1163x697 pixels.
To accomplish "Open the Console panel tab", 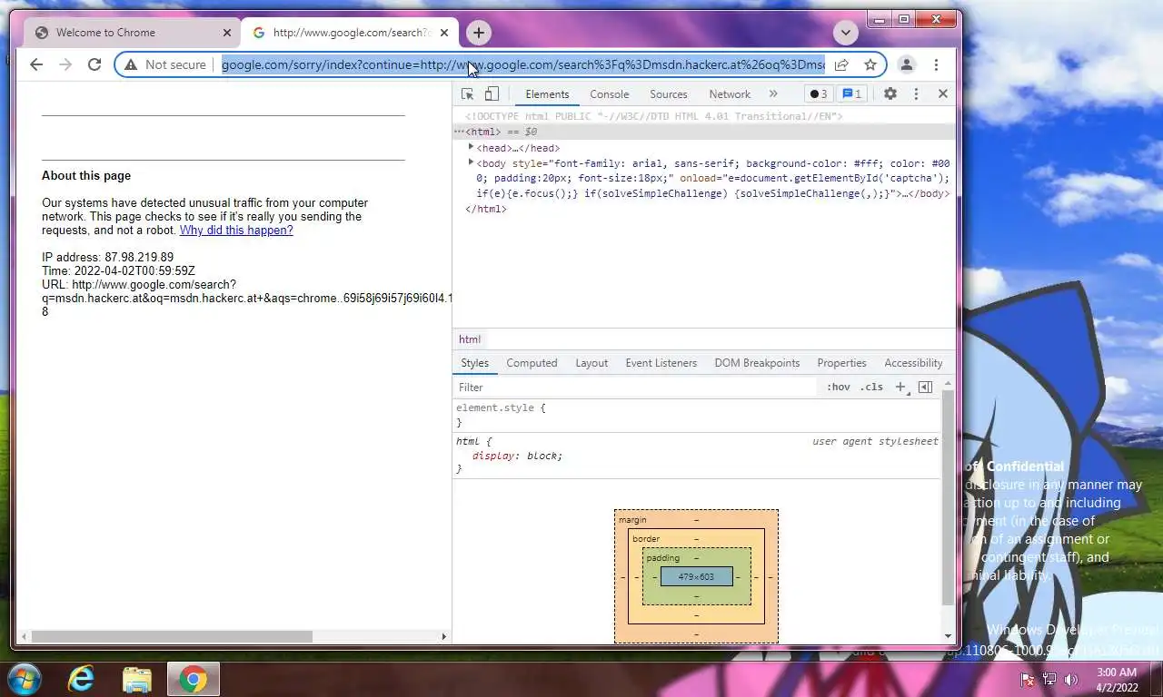I will [x=610, y=94].
